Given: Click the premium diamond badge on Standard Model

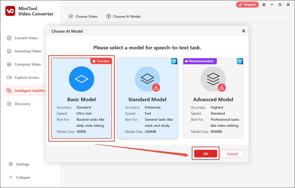Looking at the screenshot, I should tap(174, 61).
